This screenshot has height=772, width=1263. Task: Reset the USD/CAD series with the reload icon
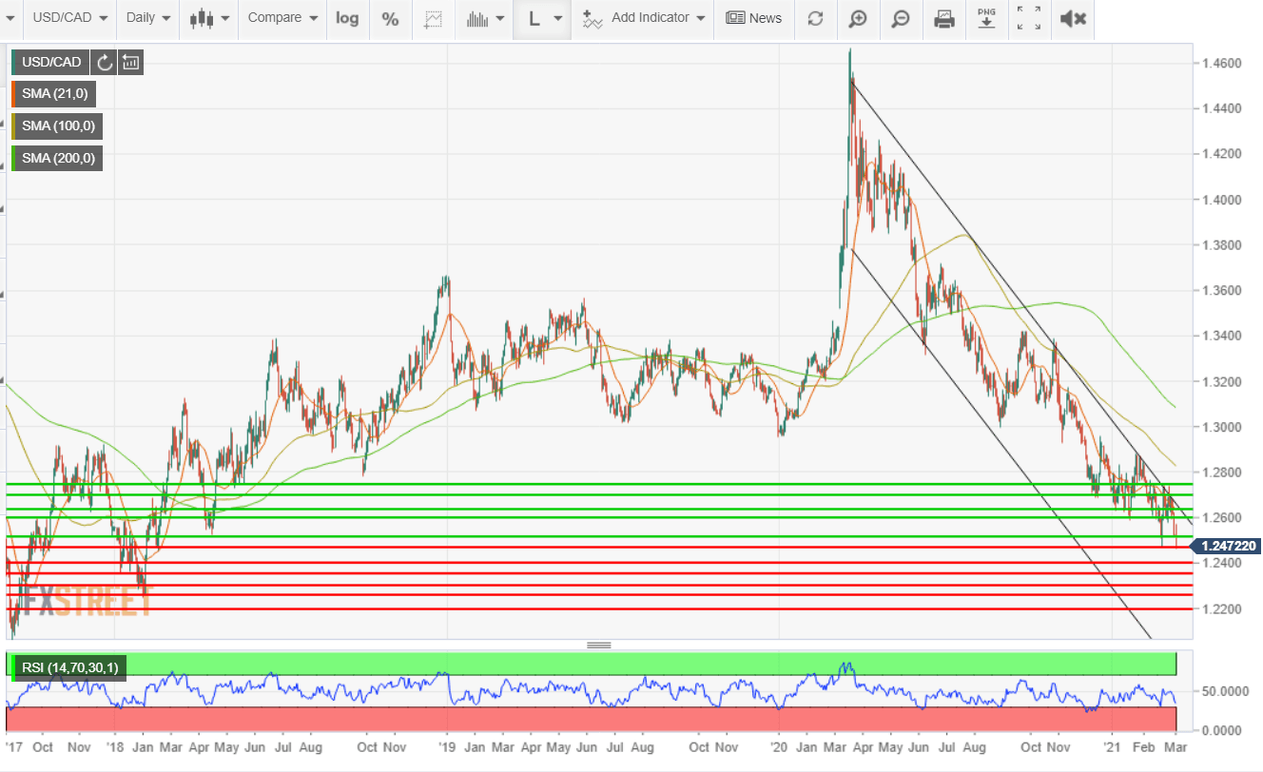(105, 63)
